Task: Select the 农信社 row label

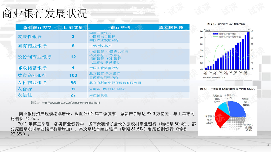Action: click(24, 95)
